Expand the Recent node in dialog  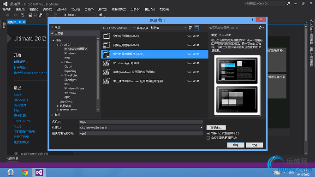tap(52, 27)
